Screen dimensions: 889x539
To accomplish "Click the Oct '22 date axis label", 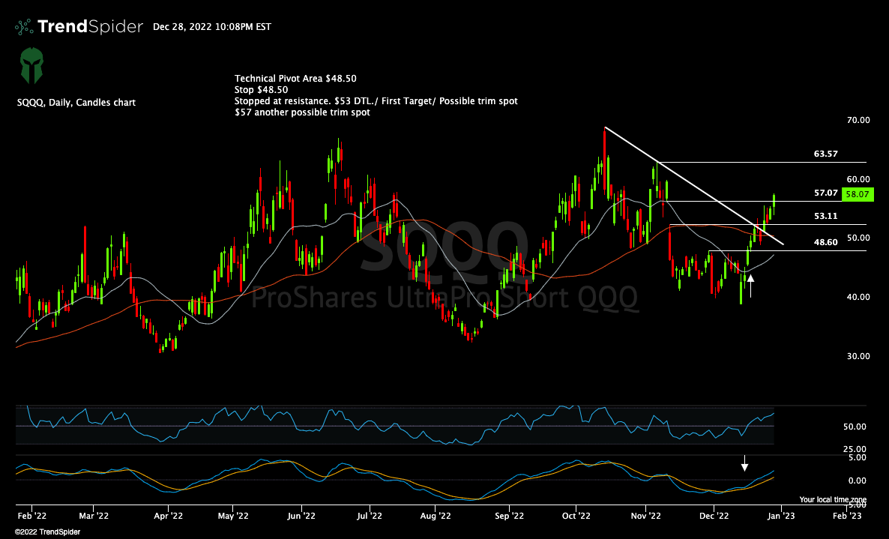I will [576, 516].
